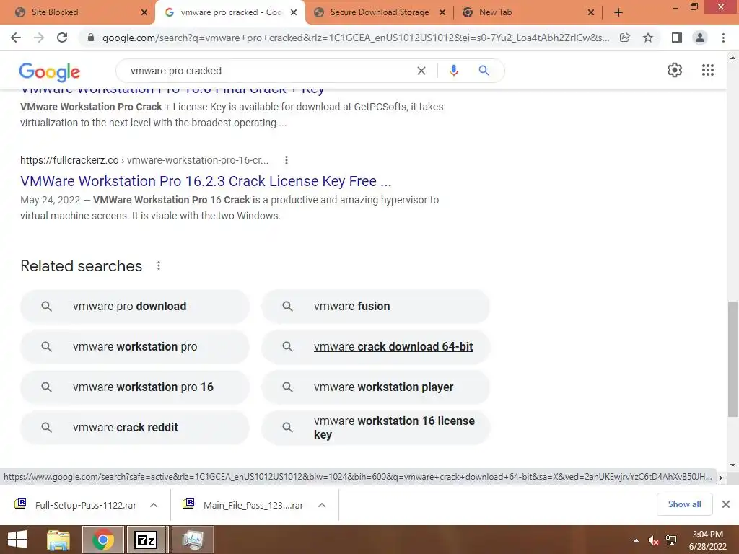The width and height of the screenshot is (739, 554).
Task: Switch to Chrome on the taskbar
Action: click(x=102, y=540)
